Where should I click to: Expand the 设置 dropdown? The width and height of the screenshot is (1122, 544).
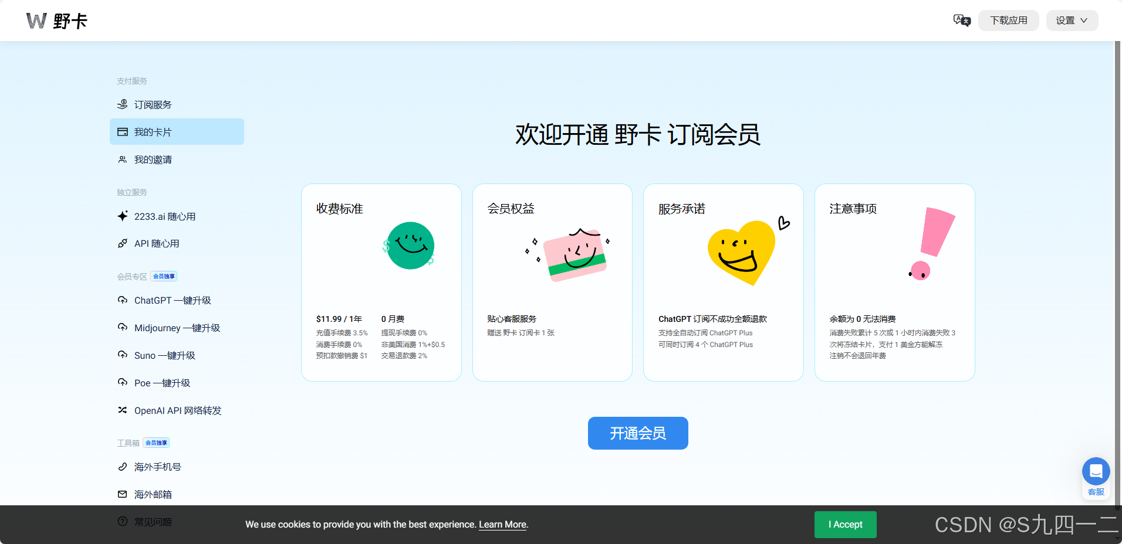coord(1072,21)
